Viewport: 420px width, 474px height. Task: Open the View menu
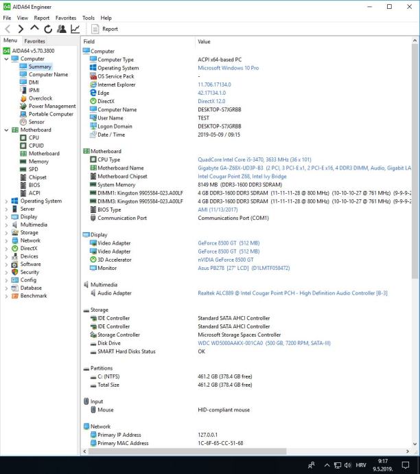pos(23,18)
